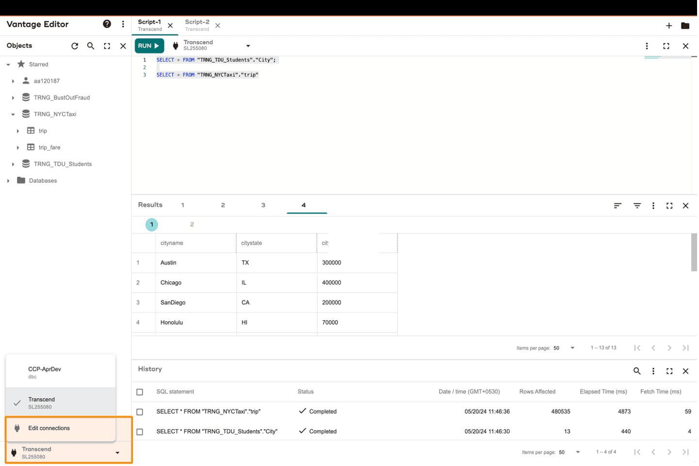Image resolution: width=699 pixels, height=466 pixels.
Task: Search objects using the magnifier icon
Action: tap(91, 46)
